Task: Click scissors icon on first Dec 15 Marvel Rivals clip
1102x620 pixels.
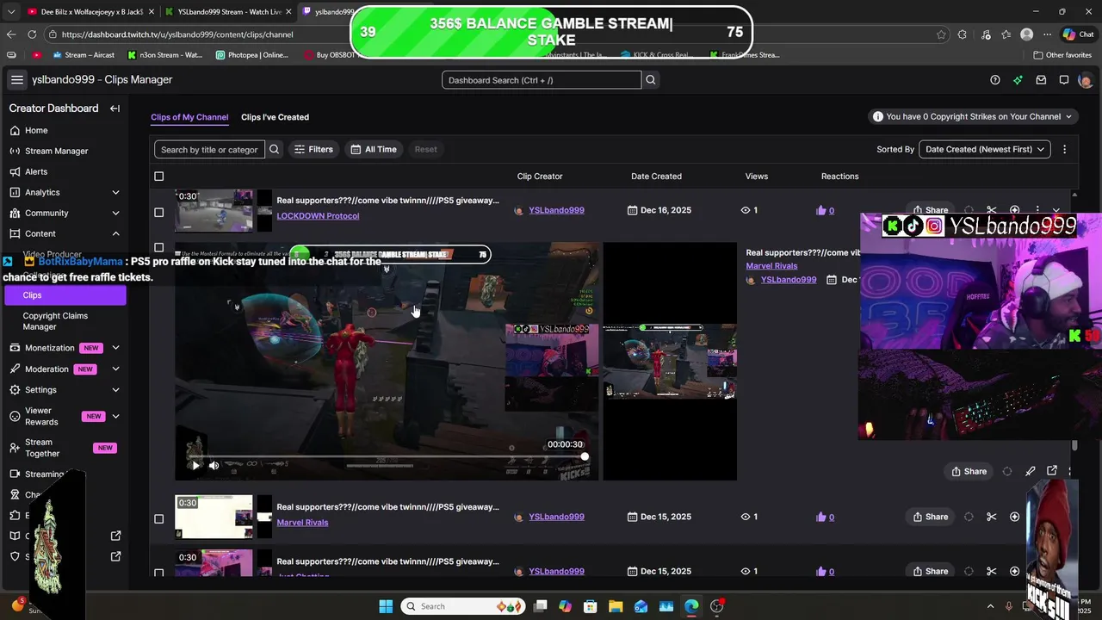Action: click(x=992, y=517)
